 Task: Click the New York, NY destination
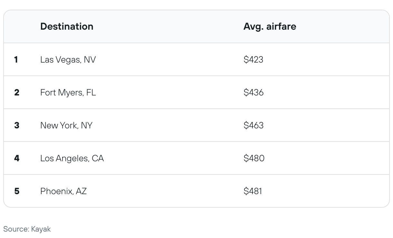click(66, 125)
